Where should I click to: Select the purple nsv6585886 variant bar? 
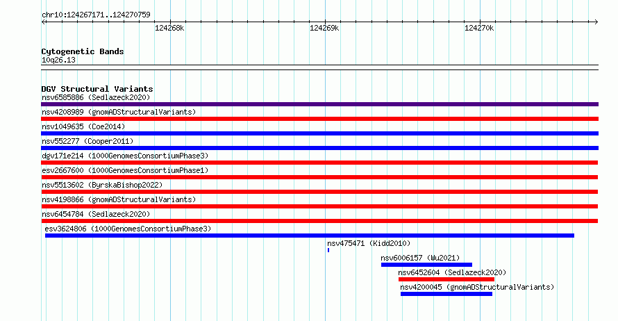(x=319, y=104)
